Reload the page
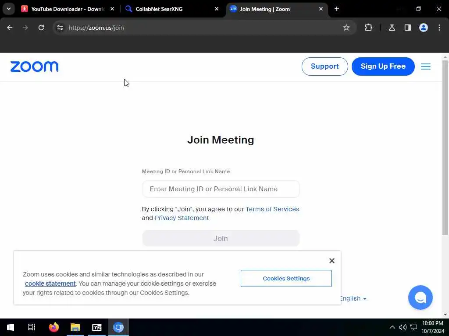 click(41, 28)
